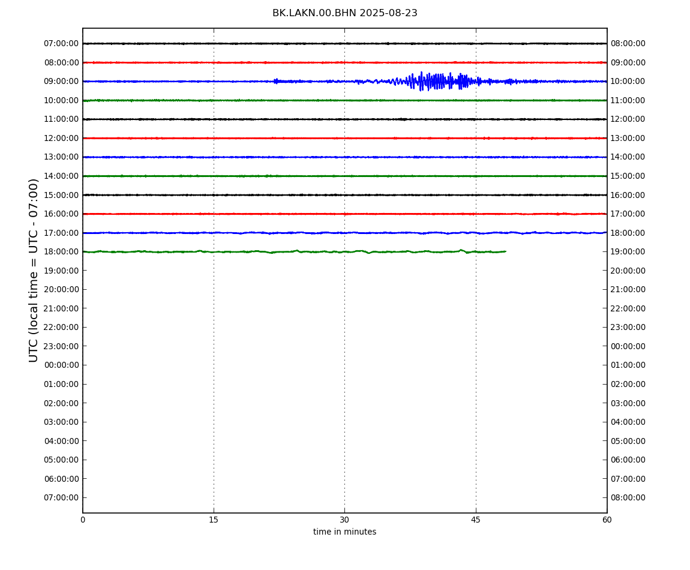
Task: Click the 19:00:00 UTC label on the left axis
Action: point(61,271)
